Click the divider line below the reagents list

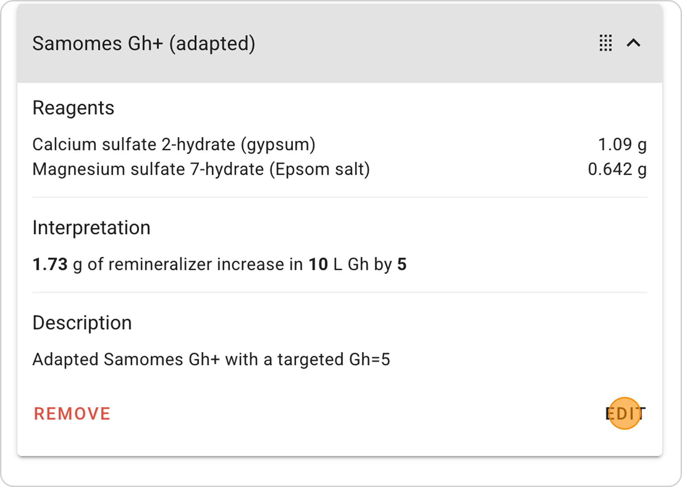click(x=340, y=197)
